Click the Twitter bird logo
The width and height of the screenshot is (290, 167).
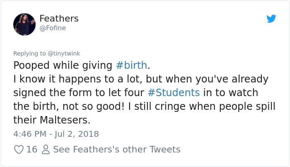point(271,19)
